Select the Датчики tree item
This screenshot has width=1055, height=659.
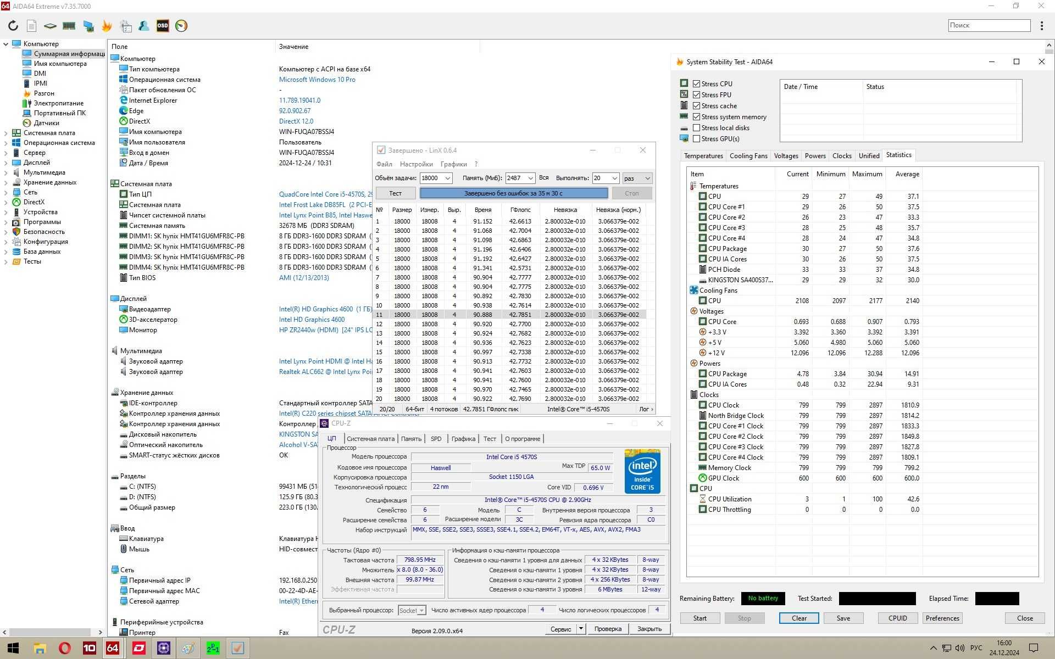pos(46,123)
